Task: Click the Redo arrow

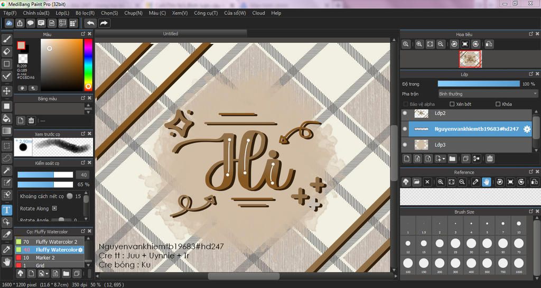Action: coord(104,23)
